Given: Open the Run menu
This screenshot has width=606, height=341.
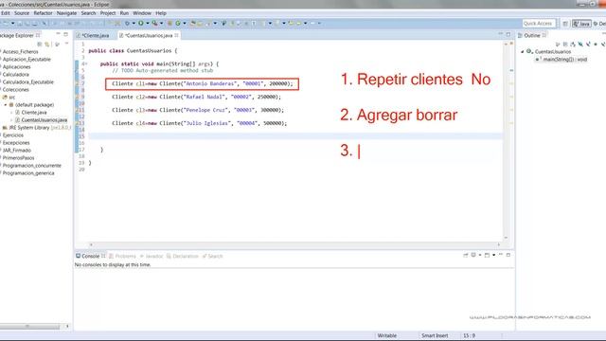Looking at the screenshot, I should click(x=124, y=13).
